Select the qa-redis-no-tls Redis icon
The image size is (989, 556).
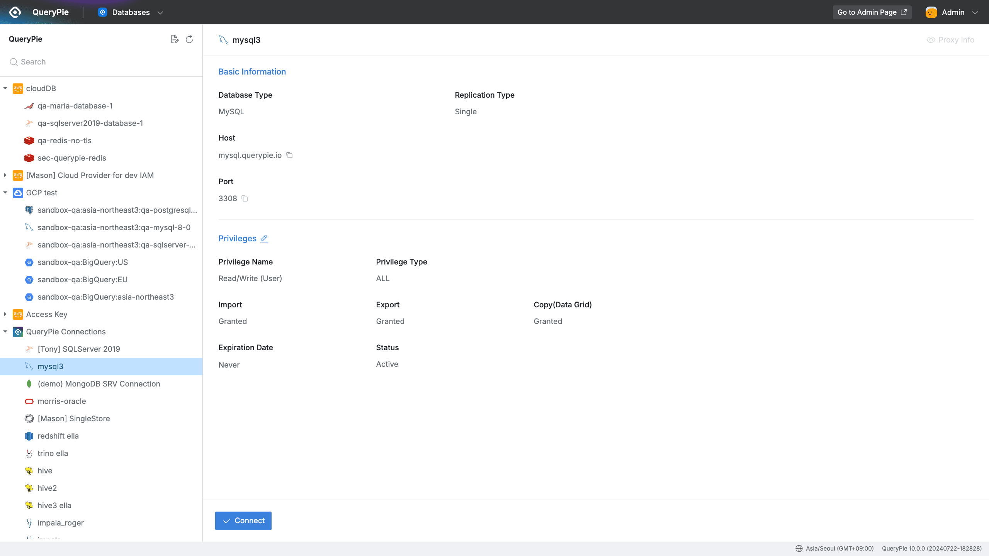[29, 140]
